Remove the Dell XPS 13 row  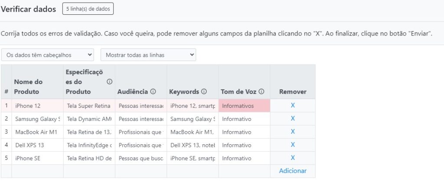click(293, 145)
